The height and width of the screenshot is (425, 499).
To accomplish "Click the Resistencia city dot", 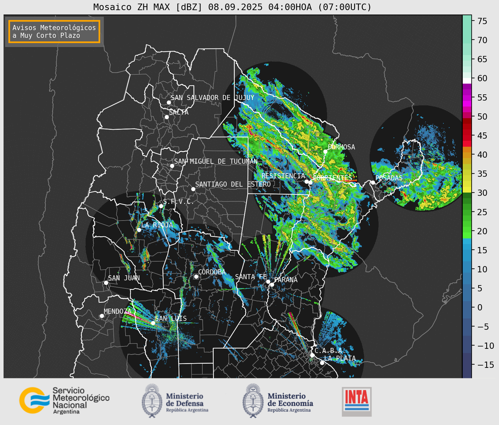I will [x=306, y=182].
